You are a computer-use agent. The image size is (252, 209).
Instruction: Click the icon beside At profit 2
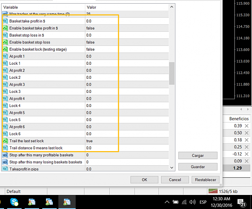(x=5, y=70)
